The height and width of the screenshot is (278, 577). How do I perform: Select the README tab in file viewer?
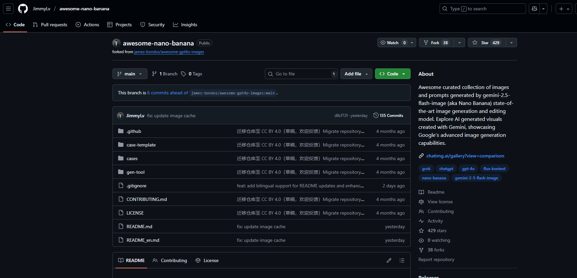[x=131, y=260]
